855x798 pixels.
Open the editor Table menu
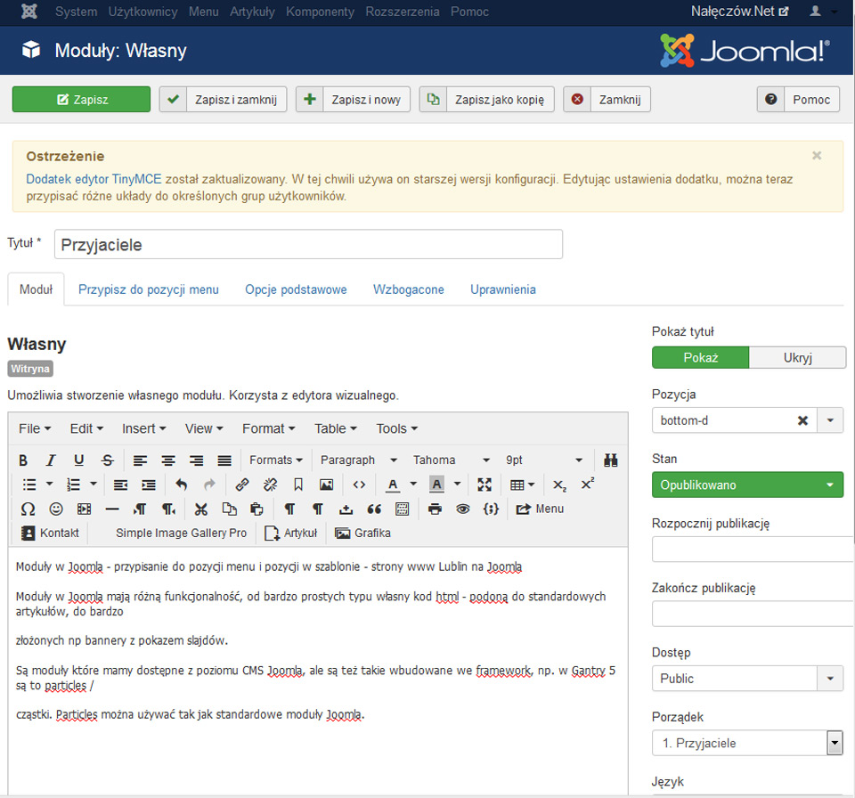tap(336, 428)
